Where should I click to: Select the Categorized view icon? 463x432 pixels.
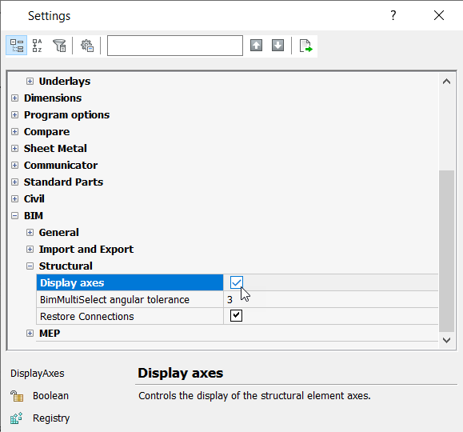[17, 46]
